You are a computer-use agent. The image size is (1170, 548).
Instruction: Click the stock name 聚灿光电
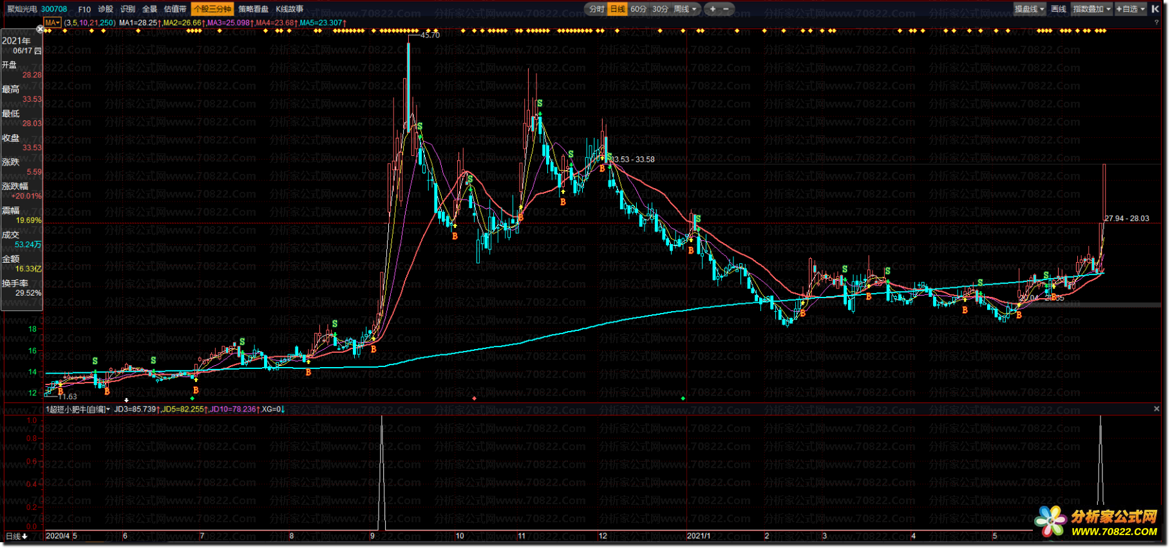click(22, 9)
